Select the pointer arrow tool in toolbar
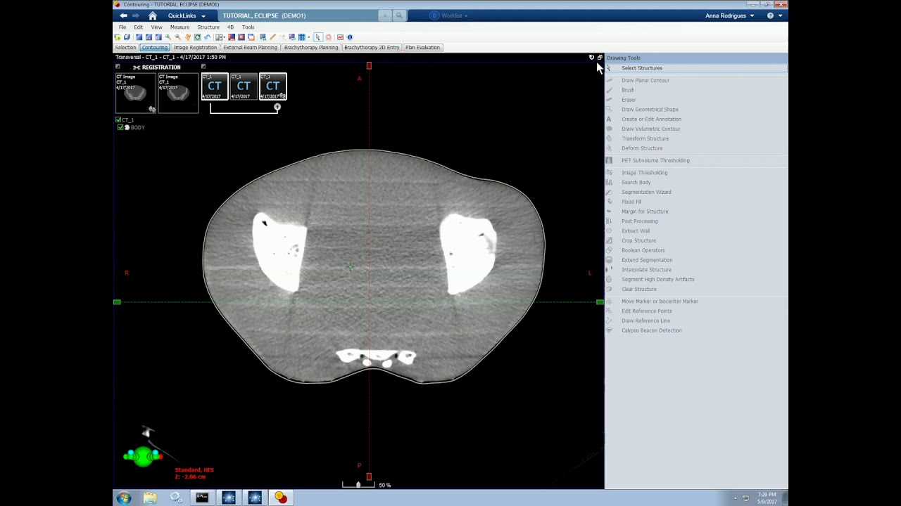The image size is (901, 506). (318, 37)
